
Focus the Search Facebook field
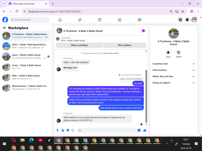29,20
